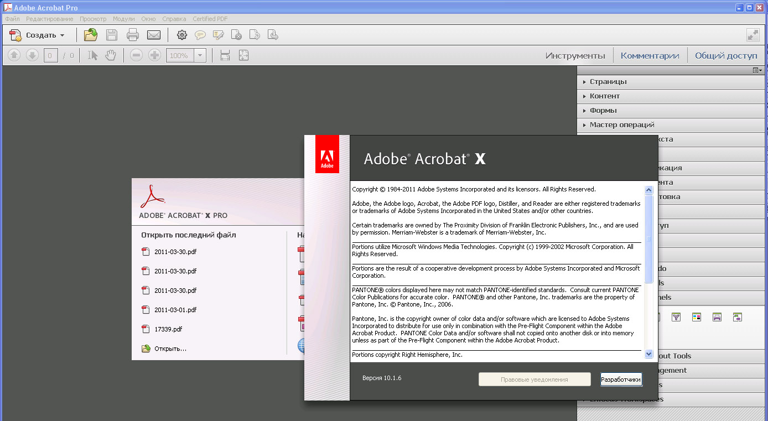Switch to the Общий доступ pane
The height and width of the screenshot is (421, 768).
726,55
